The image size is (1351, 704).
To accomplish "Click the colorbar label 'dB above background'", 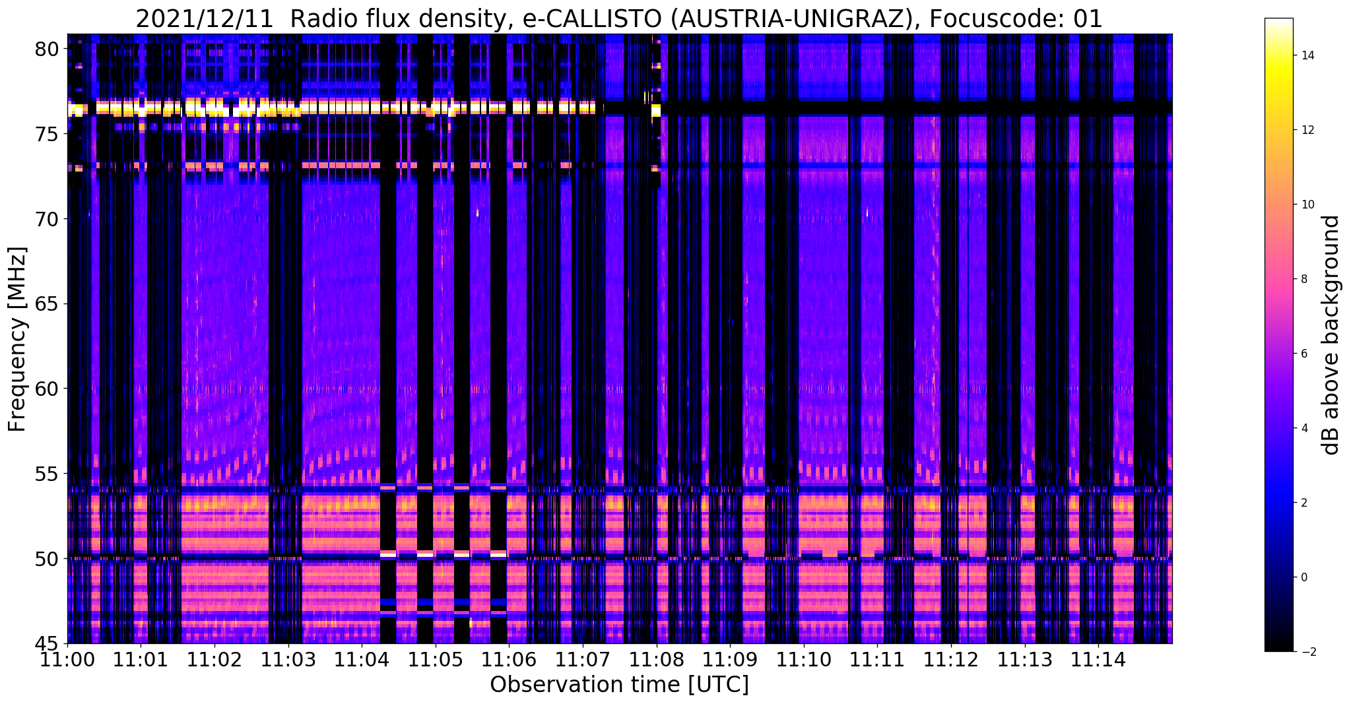I will click(x=1331, y=335).
